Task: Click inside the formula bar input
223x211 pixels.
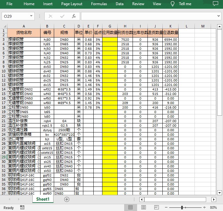Action: click(x=149, y=16)
